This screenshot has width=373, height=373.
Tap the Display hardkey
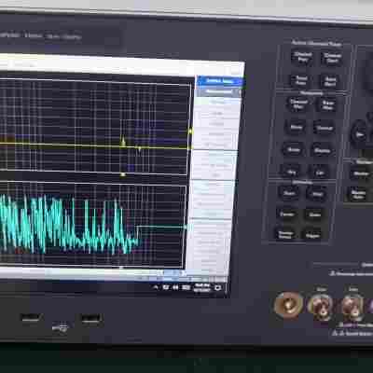(323, 151)
